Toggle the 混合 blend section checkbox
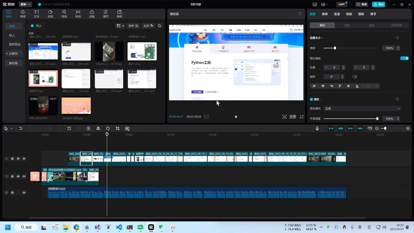 coord(311,99)
